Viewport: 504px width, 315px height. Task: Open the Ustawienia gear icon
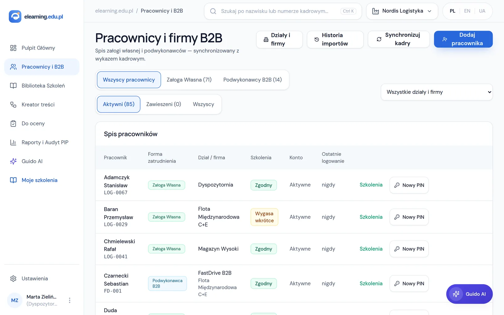coord(13,278)
